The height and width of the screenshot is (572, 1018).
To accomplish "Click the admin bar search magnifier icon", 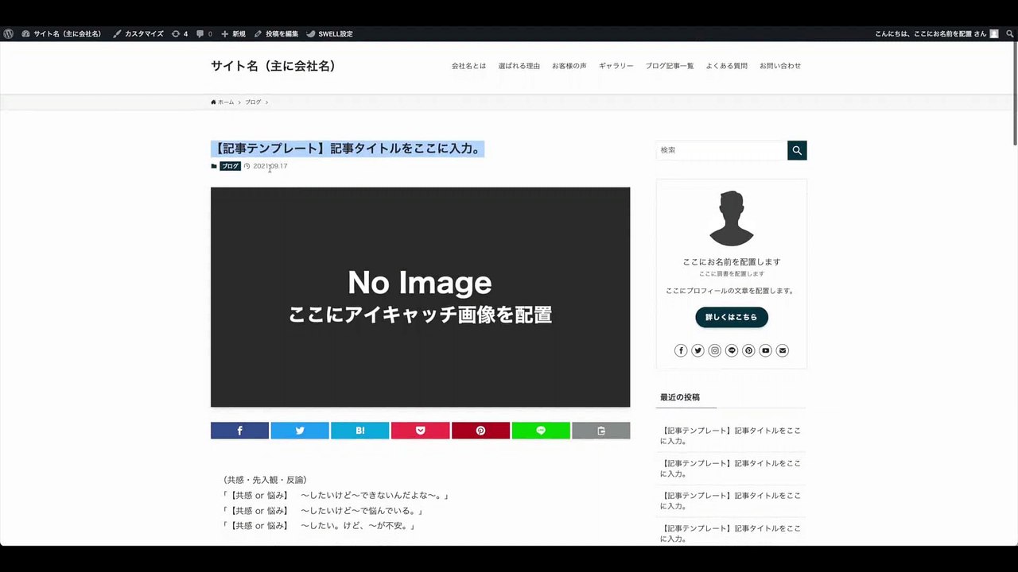I will pyautogui.click(x=1010, y=34).
